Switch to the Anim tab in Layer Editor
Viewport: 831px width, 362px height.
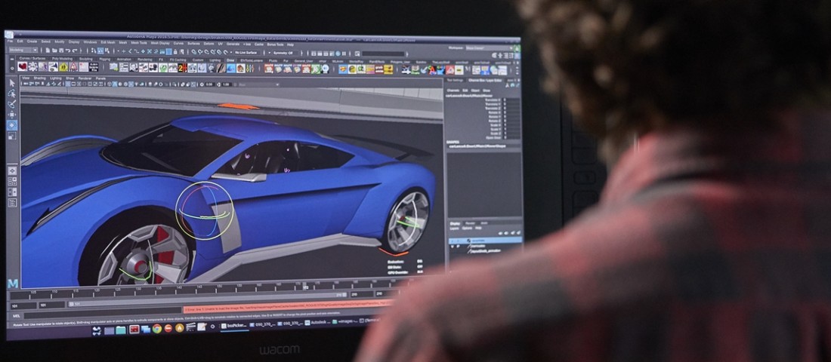485,222
